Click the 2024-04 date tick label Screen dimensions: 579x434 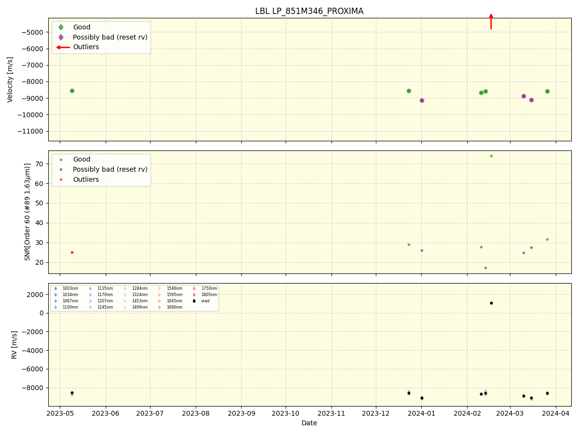(556, 413)
